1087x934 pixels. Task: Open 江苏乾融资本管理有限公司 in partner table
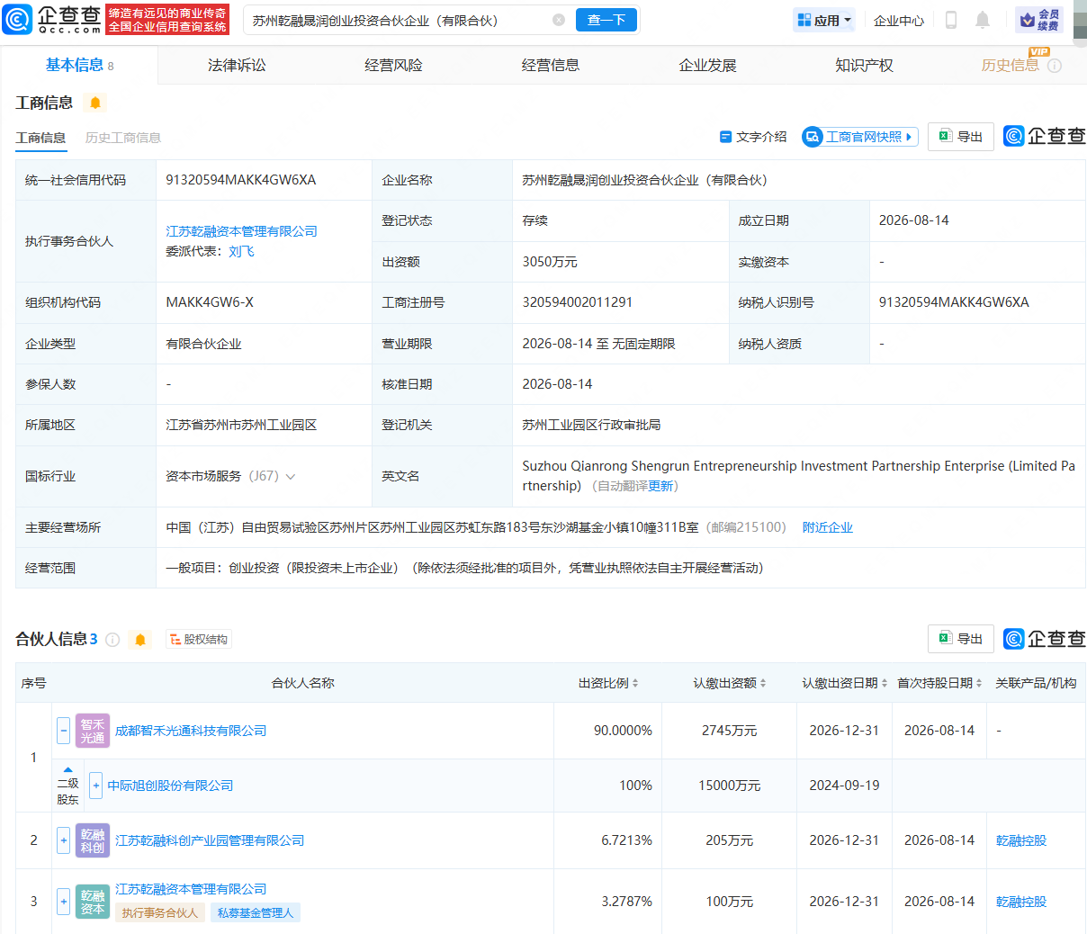point(191,889)
